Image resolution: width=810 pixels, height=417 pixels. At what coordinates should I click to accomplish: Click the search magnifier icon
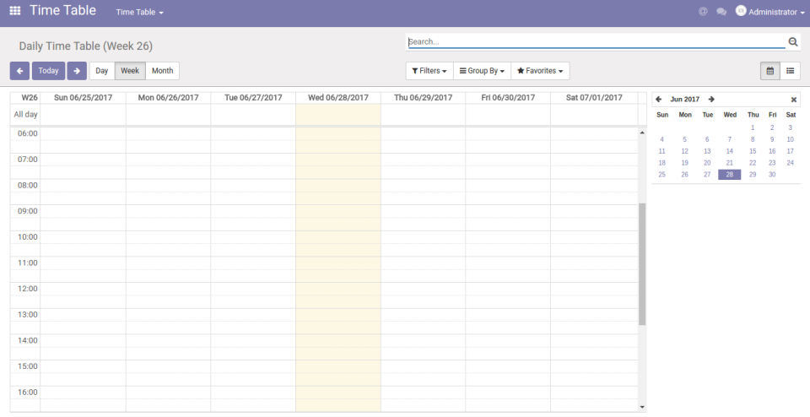click(793, 42)
